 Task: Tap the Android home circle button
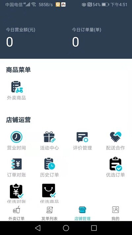(x=66, y=228)
